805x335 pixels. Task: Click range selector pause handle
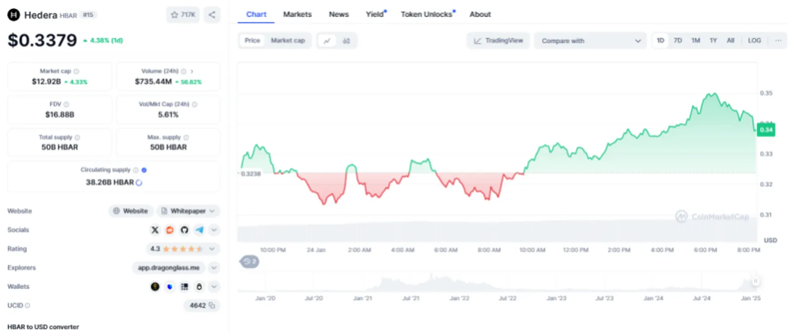tap(755, 281)
